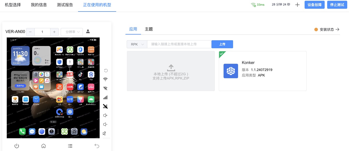Turn on mobile signal with bars icon
Screen dimensions: 349x151
click(106, 97)
